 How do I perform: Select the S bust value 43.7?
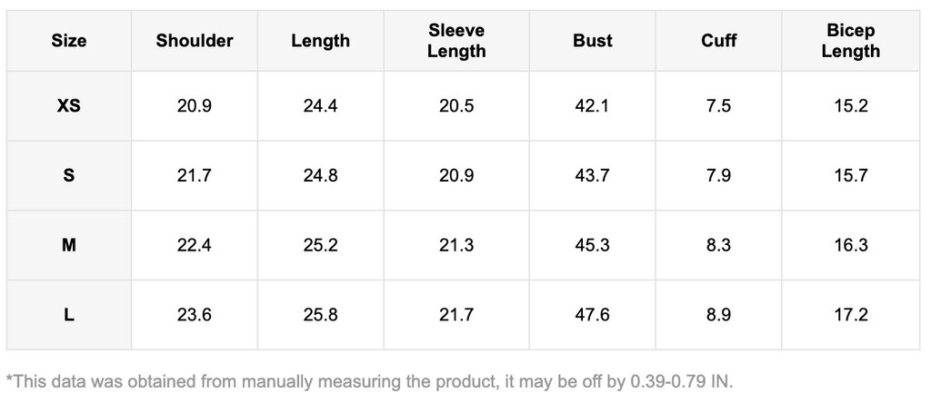(x=593, y=176)
